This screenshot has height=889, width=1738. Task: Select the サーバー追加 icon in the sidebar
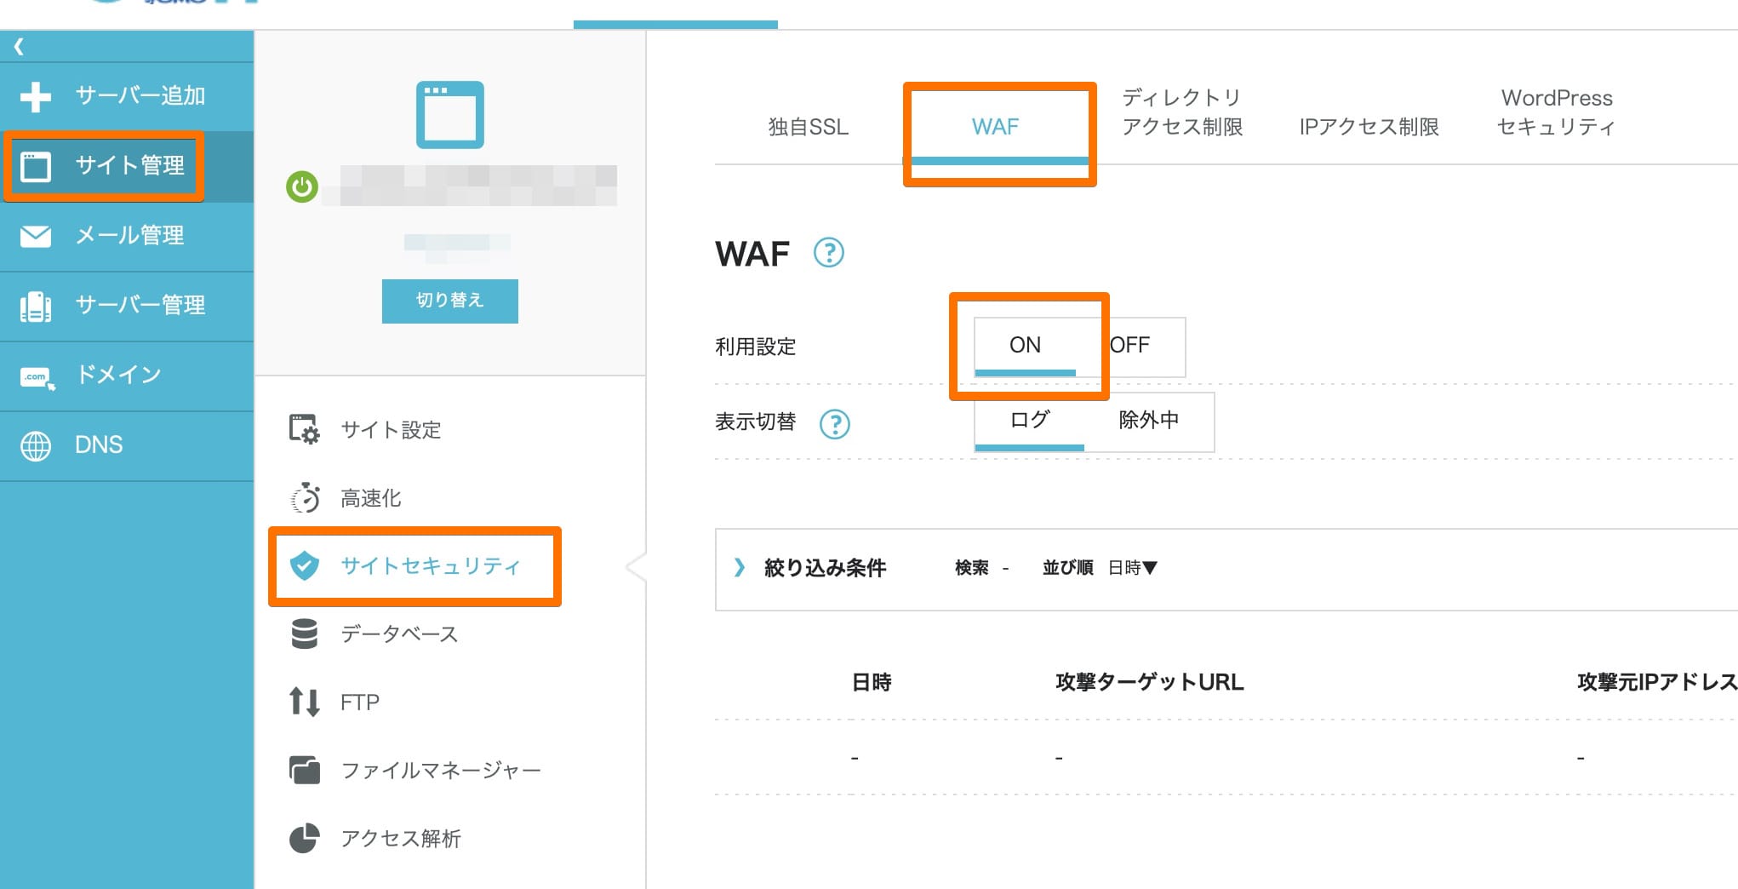36,95
